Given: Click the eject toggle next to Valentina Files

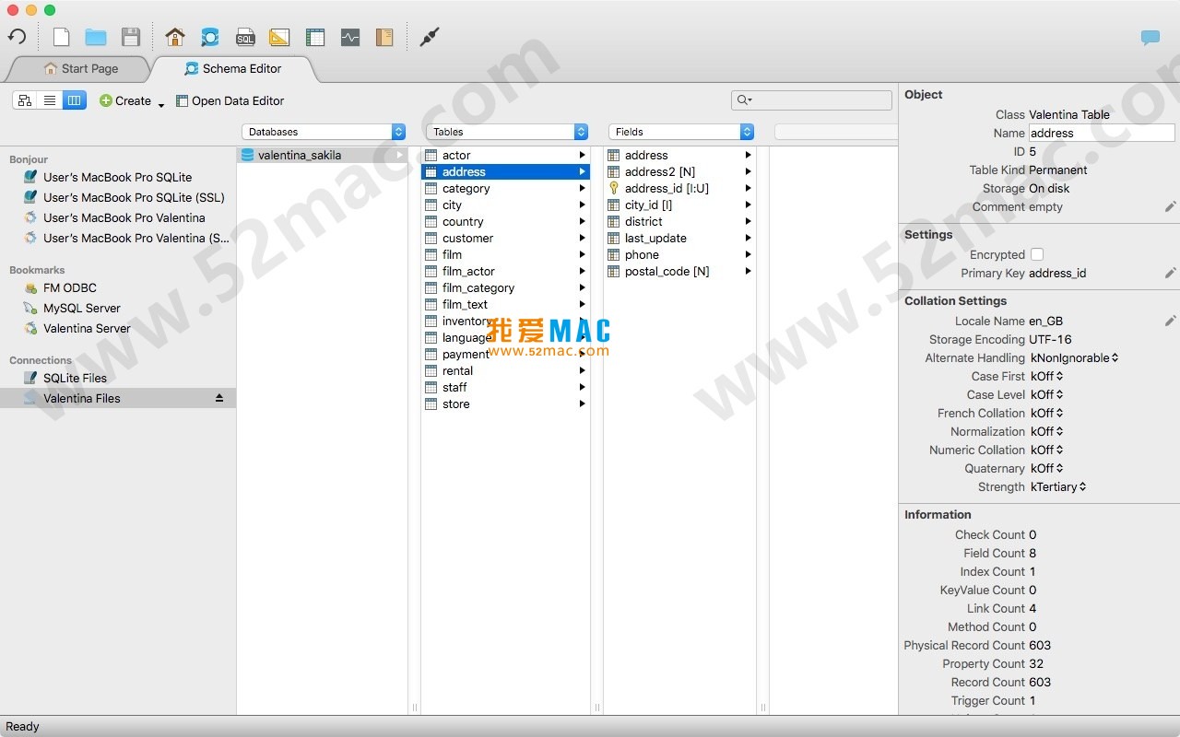Looking at the screenshot, I should (219, 398).
